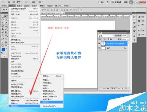
Task: Select the text layer thumbnail
Action: (103, 43)
